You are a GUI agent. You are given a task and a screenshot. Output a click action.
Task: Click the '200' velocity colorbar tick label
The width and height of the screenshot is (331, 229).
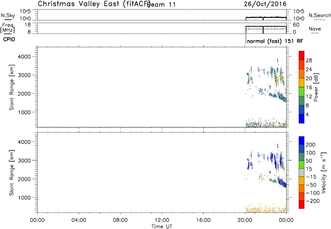pos(311,145)
